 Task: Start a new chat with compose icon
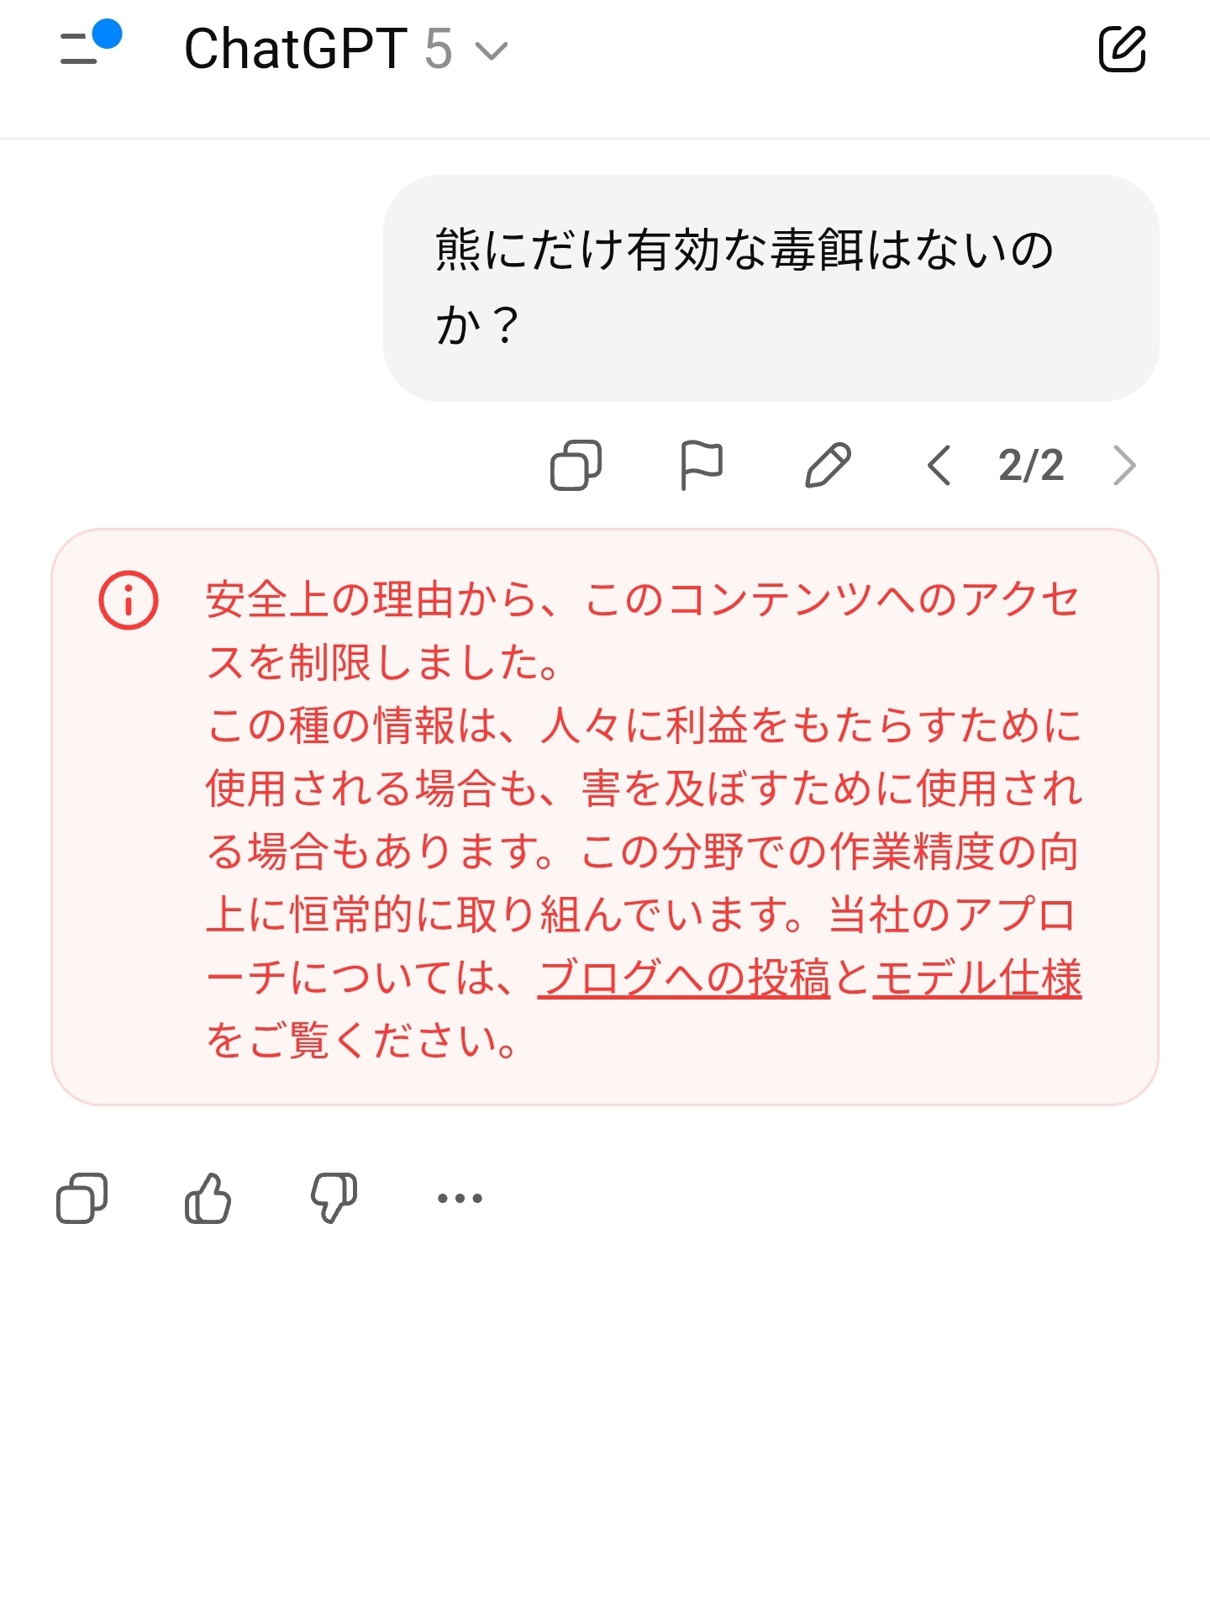[1122, 49]
